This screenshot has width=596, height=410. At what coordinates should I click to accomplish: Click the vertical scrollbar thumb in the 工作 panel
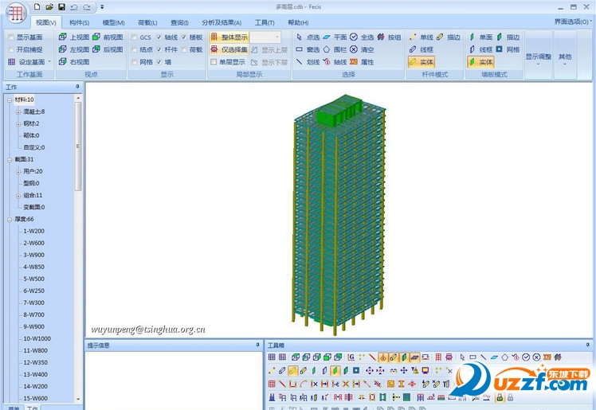point(78,146)
